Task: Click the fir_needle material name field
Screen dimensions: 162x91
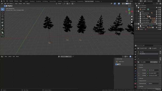Action: [x=145, y=62]
